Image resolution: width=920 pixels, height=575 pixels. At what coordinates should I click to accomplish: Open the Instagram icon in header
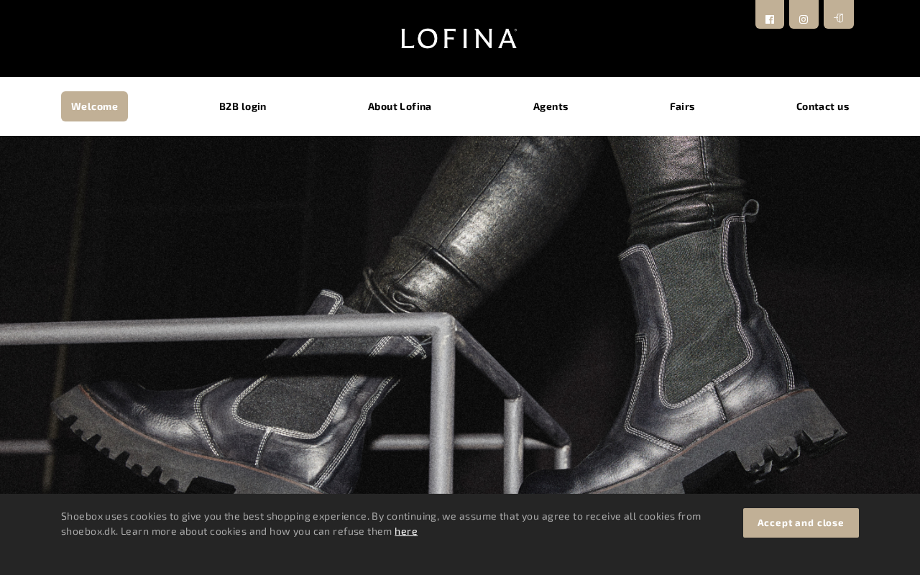(804, 14)
